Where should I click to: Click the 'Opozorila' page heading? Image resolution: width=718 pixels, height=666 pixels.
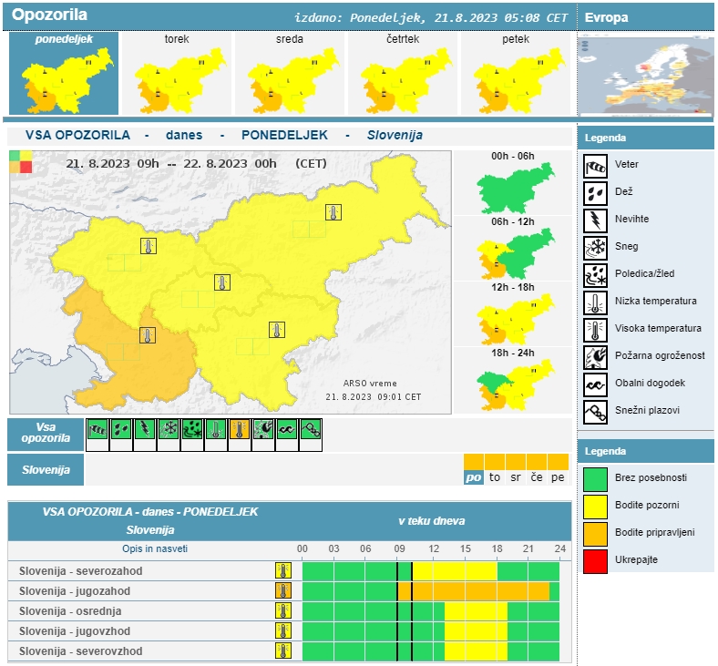click(x=49, y=15)
